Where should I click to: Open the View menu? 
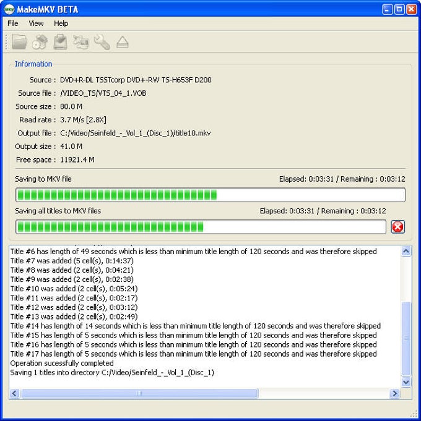(36, 23)
